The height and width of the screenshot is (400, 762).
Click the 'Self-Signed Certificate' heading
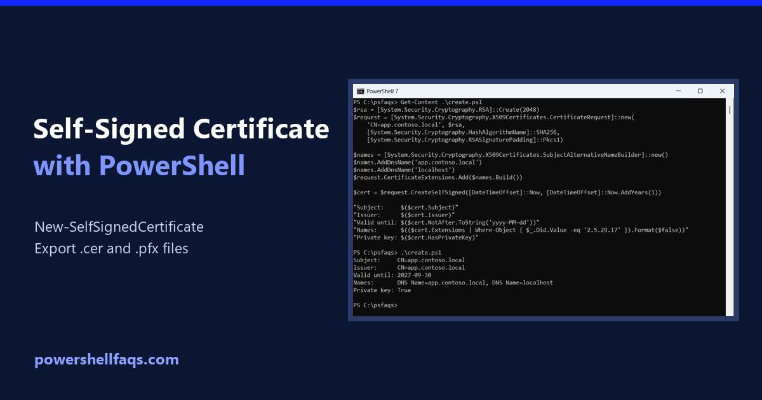(x=181, y=130)
